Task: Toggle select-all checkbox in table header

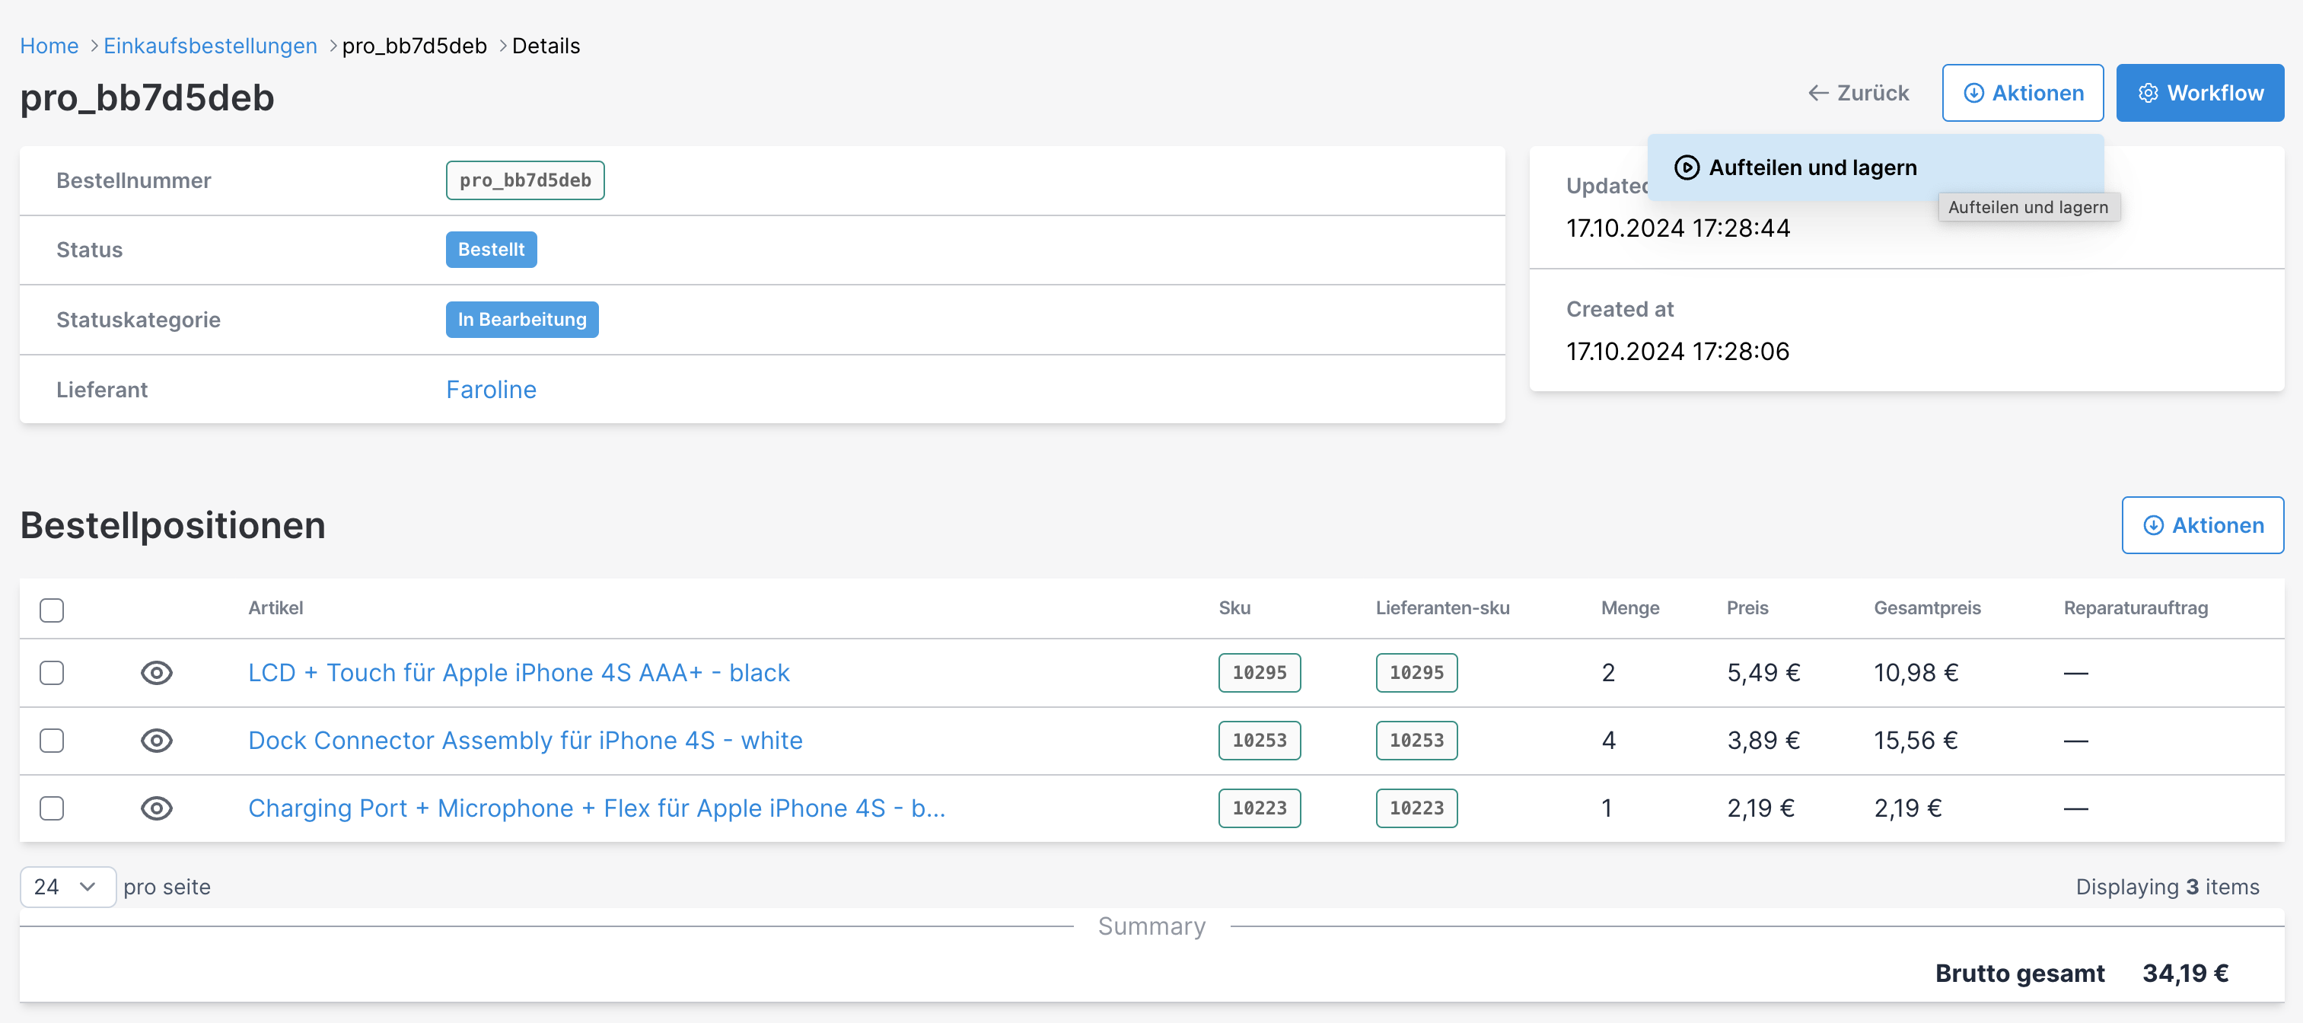Action: [52, 610]
